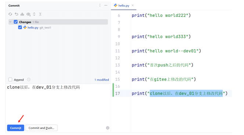This screenshot has height=135, width=244.
Task: Click the Rollback (undo arrow) icon
Action: 16,14
